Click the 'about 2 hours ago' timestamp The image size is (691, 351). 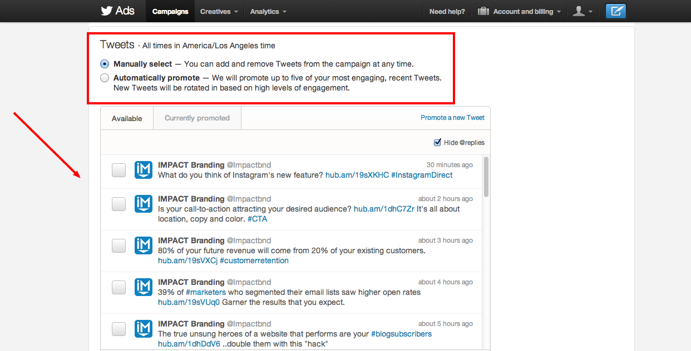[446, 199]
